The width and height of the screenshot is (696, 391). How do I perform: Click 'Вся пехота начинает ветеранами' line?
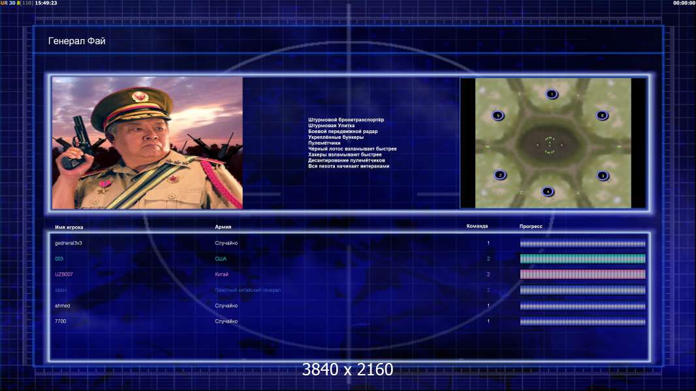pyautogui.click(x=349, y=166)
